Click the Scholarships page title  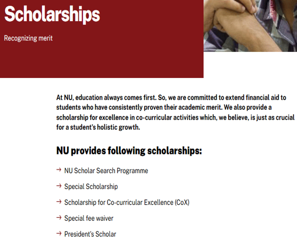tap(52, 14)
